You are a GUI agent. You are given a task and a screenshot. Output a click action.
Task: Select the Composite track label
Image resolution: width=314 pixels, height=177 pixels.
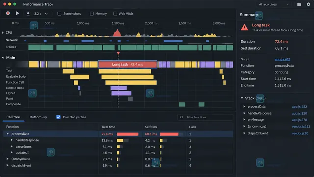point(13,104)
